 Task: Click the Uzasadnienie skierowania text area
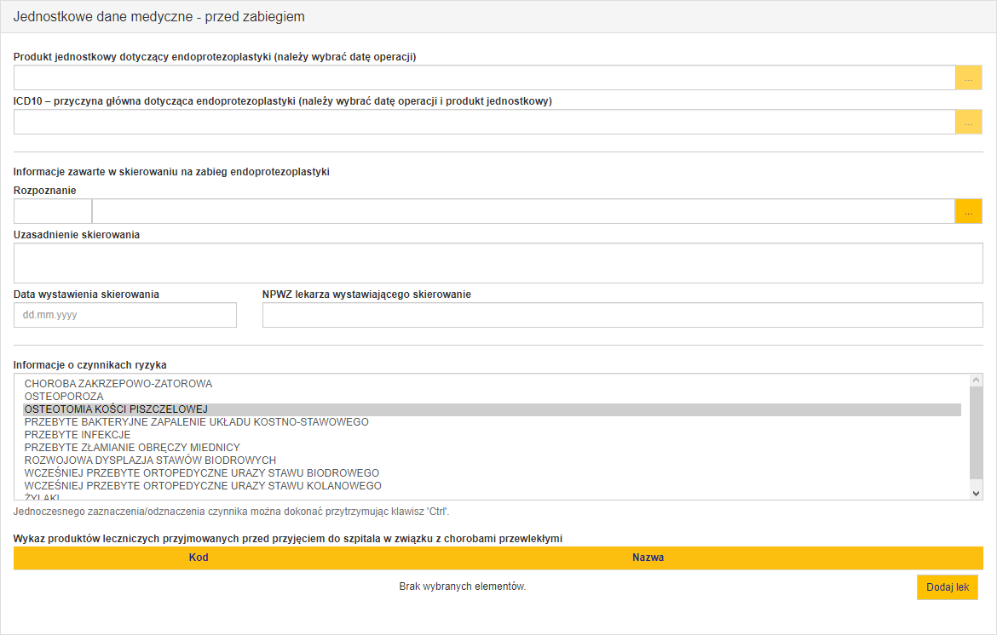tap(498, 263)
